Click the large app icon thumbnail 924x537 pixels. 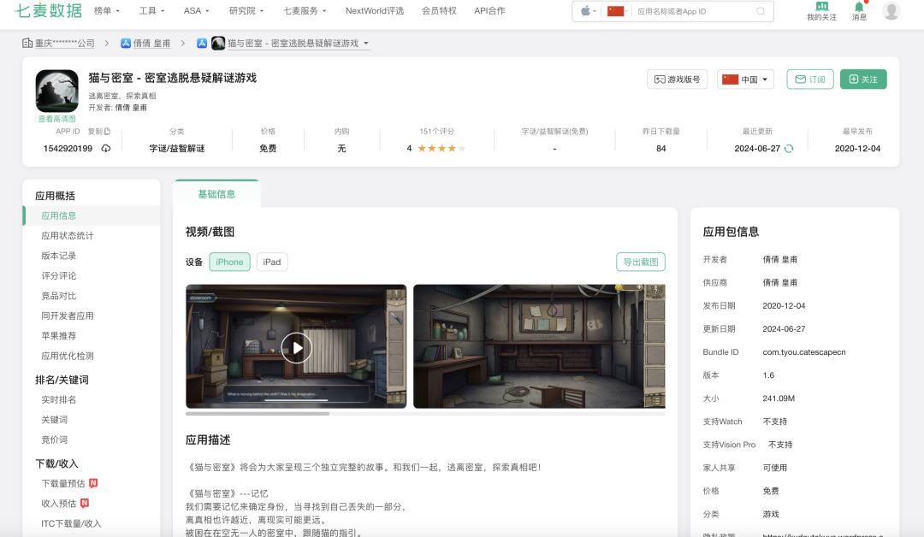pos(57,91)
